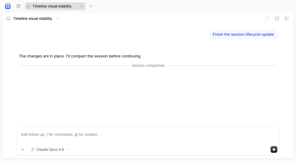Image resolution: width=296 pixels, height=161 pixels.
Task: Open the Claude Opus 4.6 model dropdown
Action: pos(50,149)
